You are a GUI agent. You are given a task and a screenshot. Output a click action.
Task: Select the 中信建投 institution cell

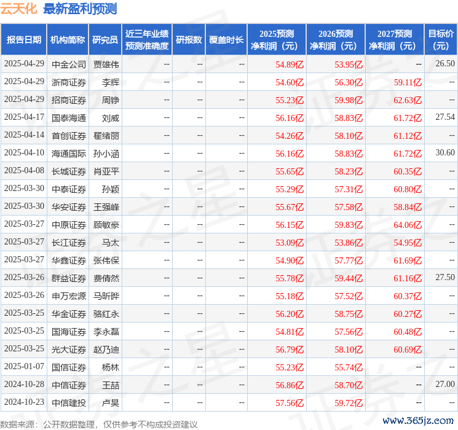[x=69, y=403]
